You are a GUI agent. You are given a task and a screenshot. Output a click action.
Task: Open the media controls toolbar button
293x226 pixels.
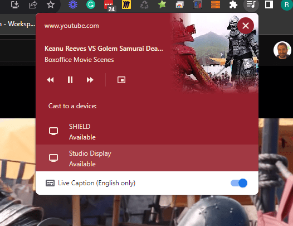point(251,4)
